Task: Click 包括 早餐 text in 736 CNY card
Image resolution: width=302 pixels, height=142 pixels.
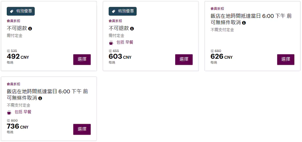Action: click(23, 112)
